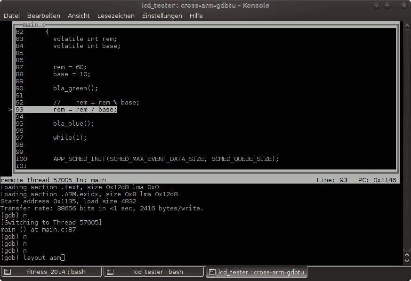Open the Datei menu

pyautogui.click(x=12, y=16)
